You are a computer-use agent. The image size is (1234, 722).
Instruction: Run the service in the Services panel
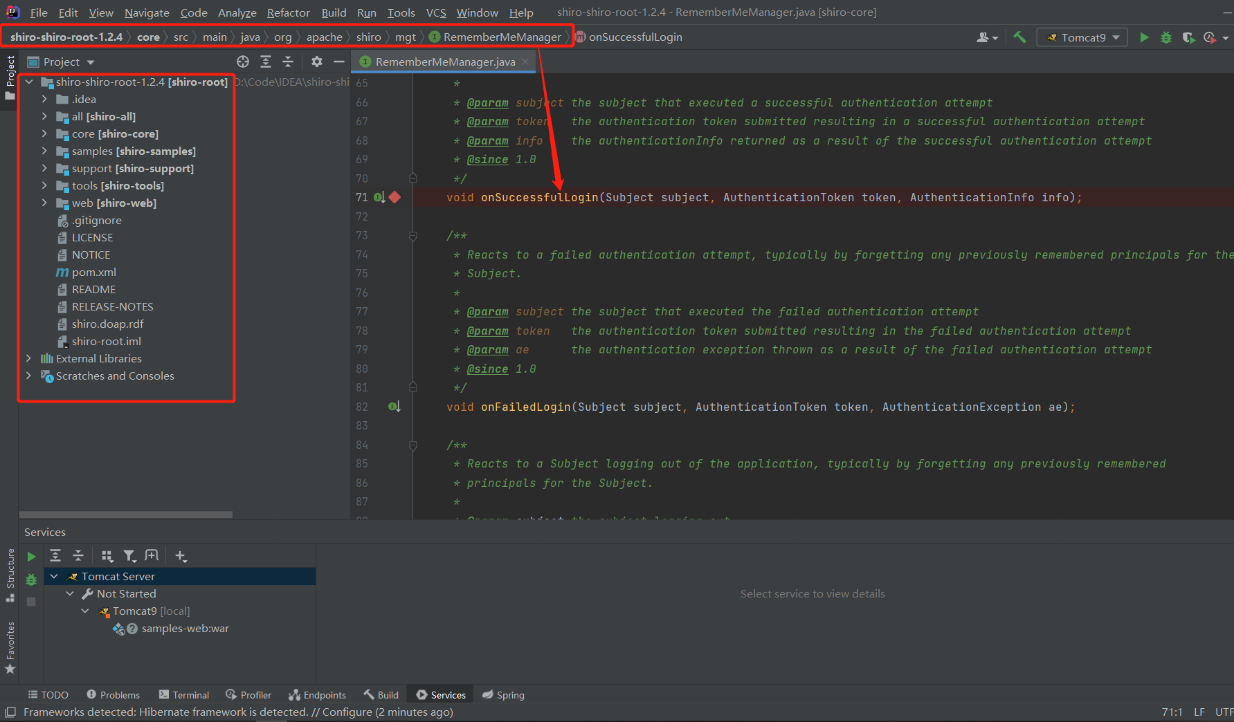click(31, 557)
